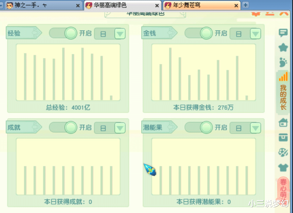Click the 金钱 section label

tap(149, 33)
